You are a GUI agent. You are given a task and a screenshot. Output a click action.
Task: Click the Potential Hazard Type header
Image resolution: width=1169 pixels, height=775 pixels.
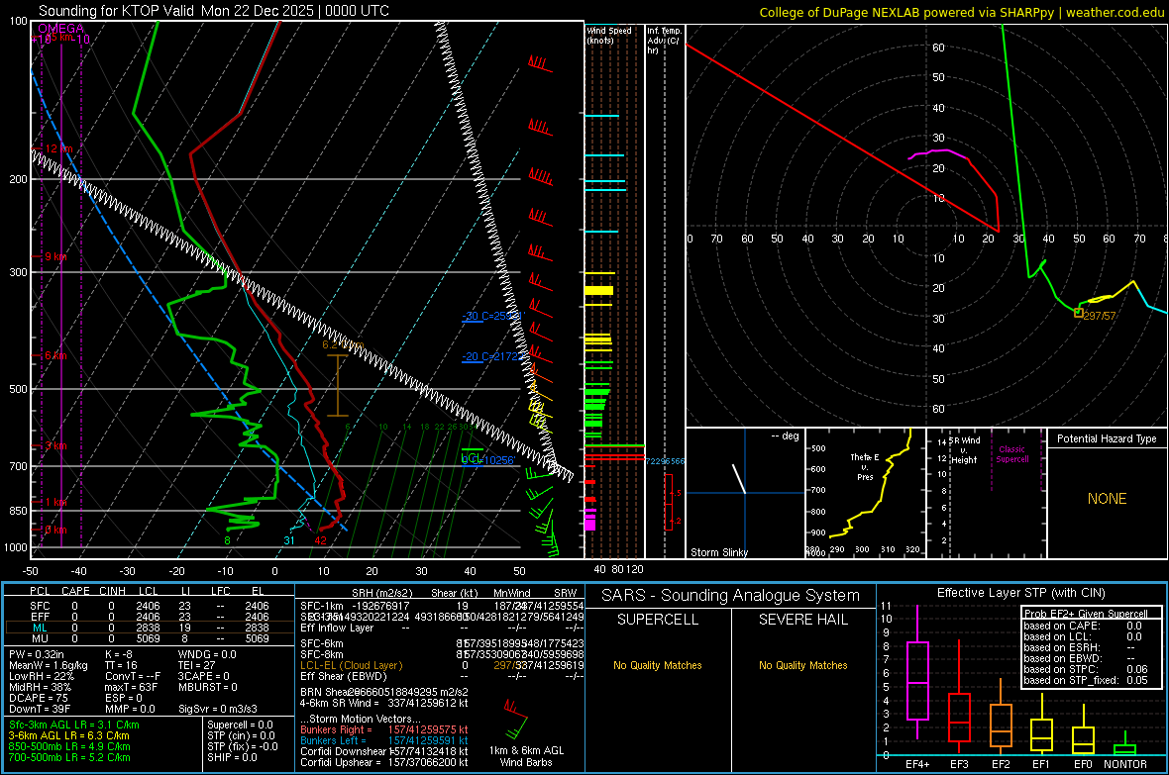(1107, 438)
